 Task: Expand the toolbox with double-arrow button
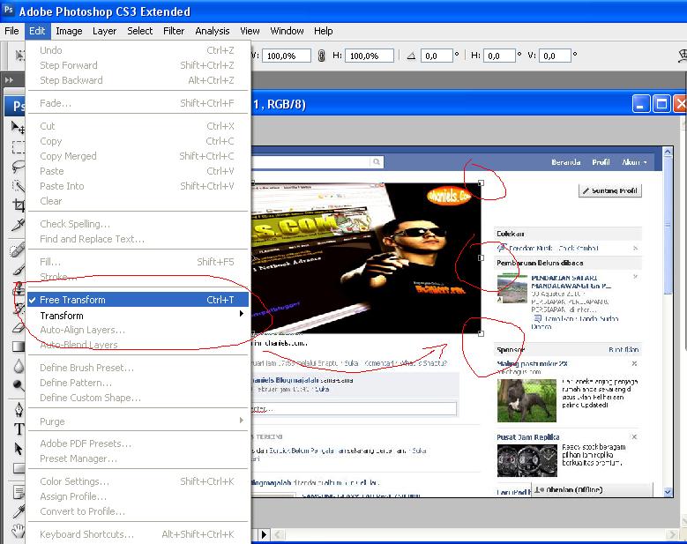[9, 80]
